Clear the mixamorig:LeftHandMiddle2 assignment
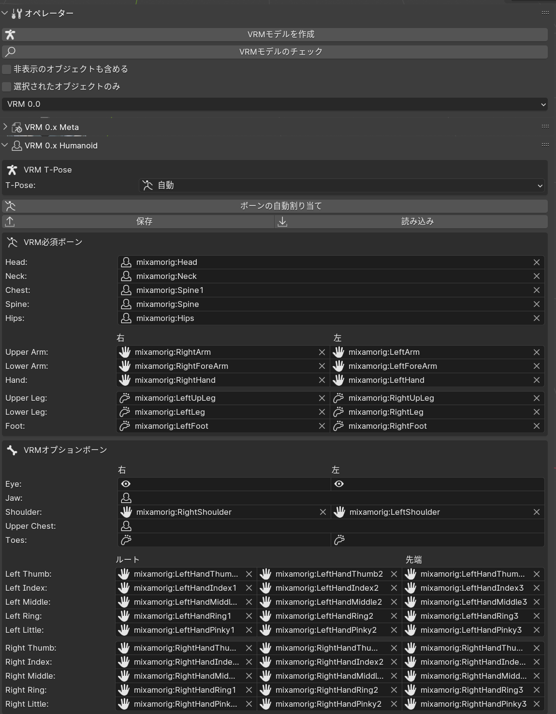 tap(394, 602)
